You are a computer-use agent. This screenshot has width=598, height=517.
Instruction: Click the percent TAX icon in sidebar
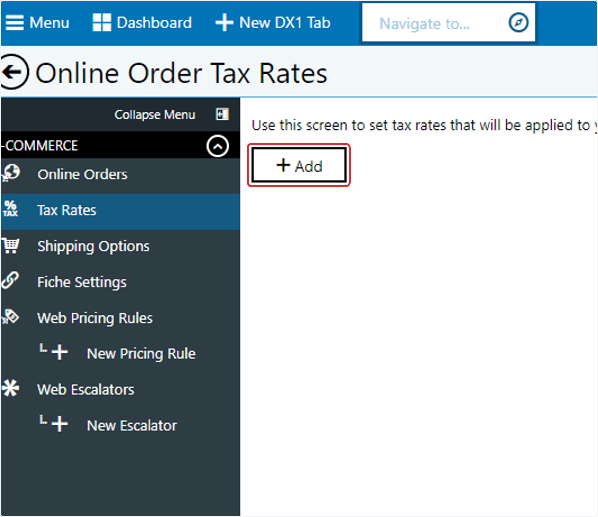coord(11,209)
